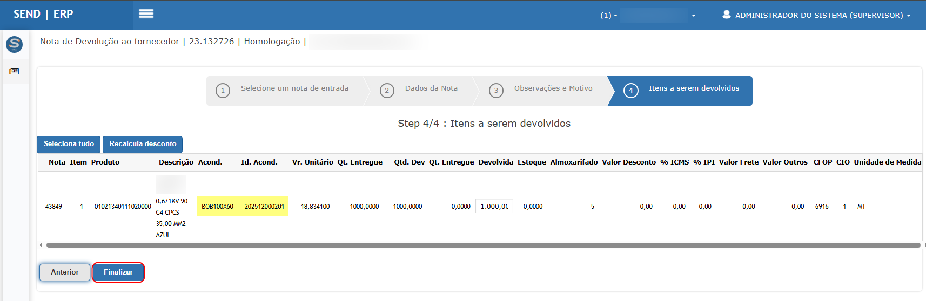Viewport: 926px width, 301px height.
Task: Click the horizontal table scrollbar
Action: click(x=482, y=245)
